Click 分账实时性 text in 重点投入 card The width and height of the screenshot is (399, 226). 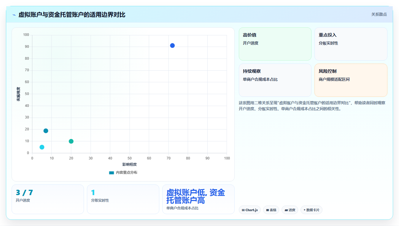point(328,43)
